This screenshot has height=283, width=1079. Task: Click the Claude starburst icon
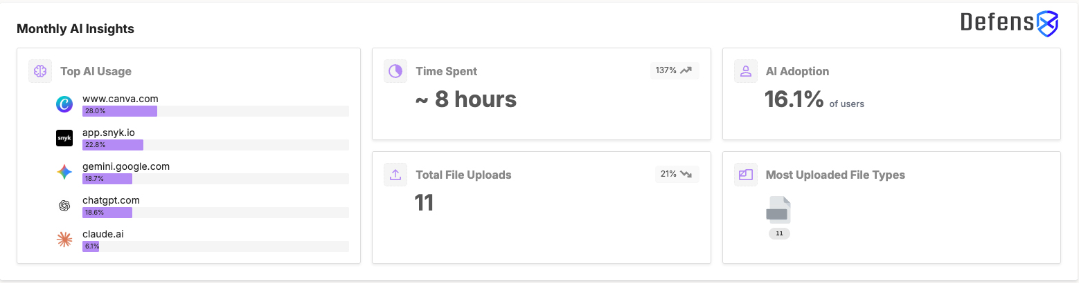[x=64, y=240]
